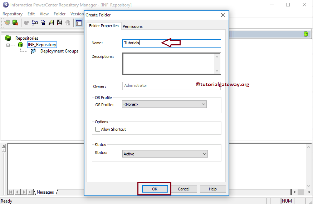
Task: Maximize the Repository Manager window
Action: (x=288, y=5)
